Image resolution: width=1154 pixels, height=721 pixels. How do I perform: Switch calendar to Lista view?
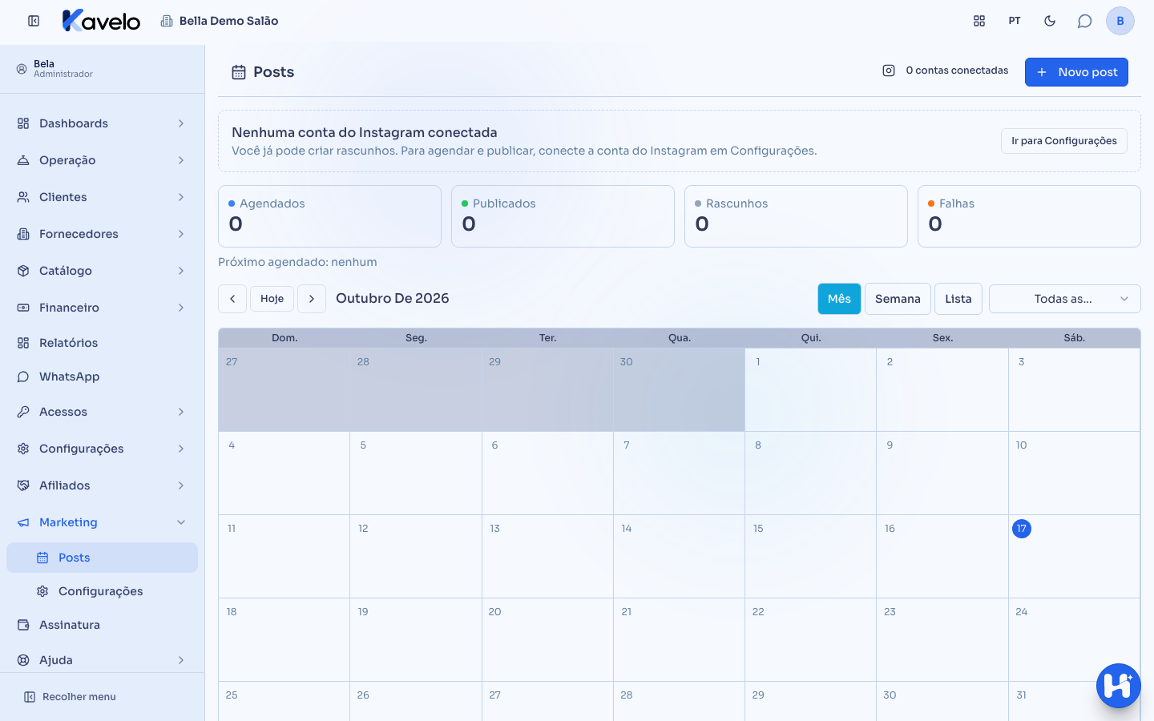click(958, 299)
